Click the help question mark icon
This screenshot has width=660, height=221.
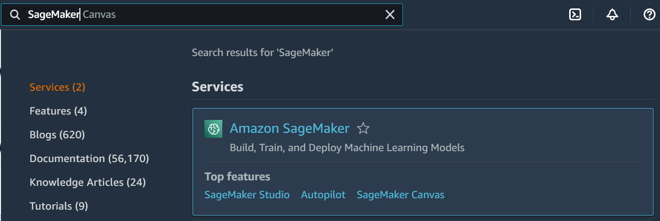[649, 15]
